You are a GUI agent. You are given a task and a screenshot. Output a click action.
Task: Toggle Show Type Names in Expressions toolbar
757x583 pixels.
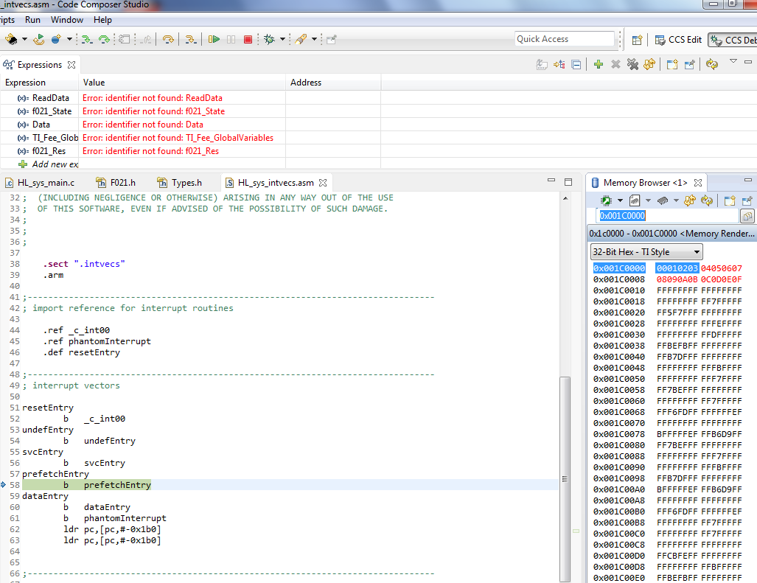coord(543,64)
